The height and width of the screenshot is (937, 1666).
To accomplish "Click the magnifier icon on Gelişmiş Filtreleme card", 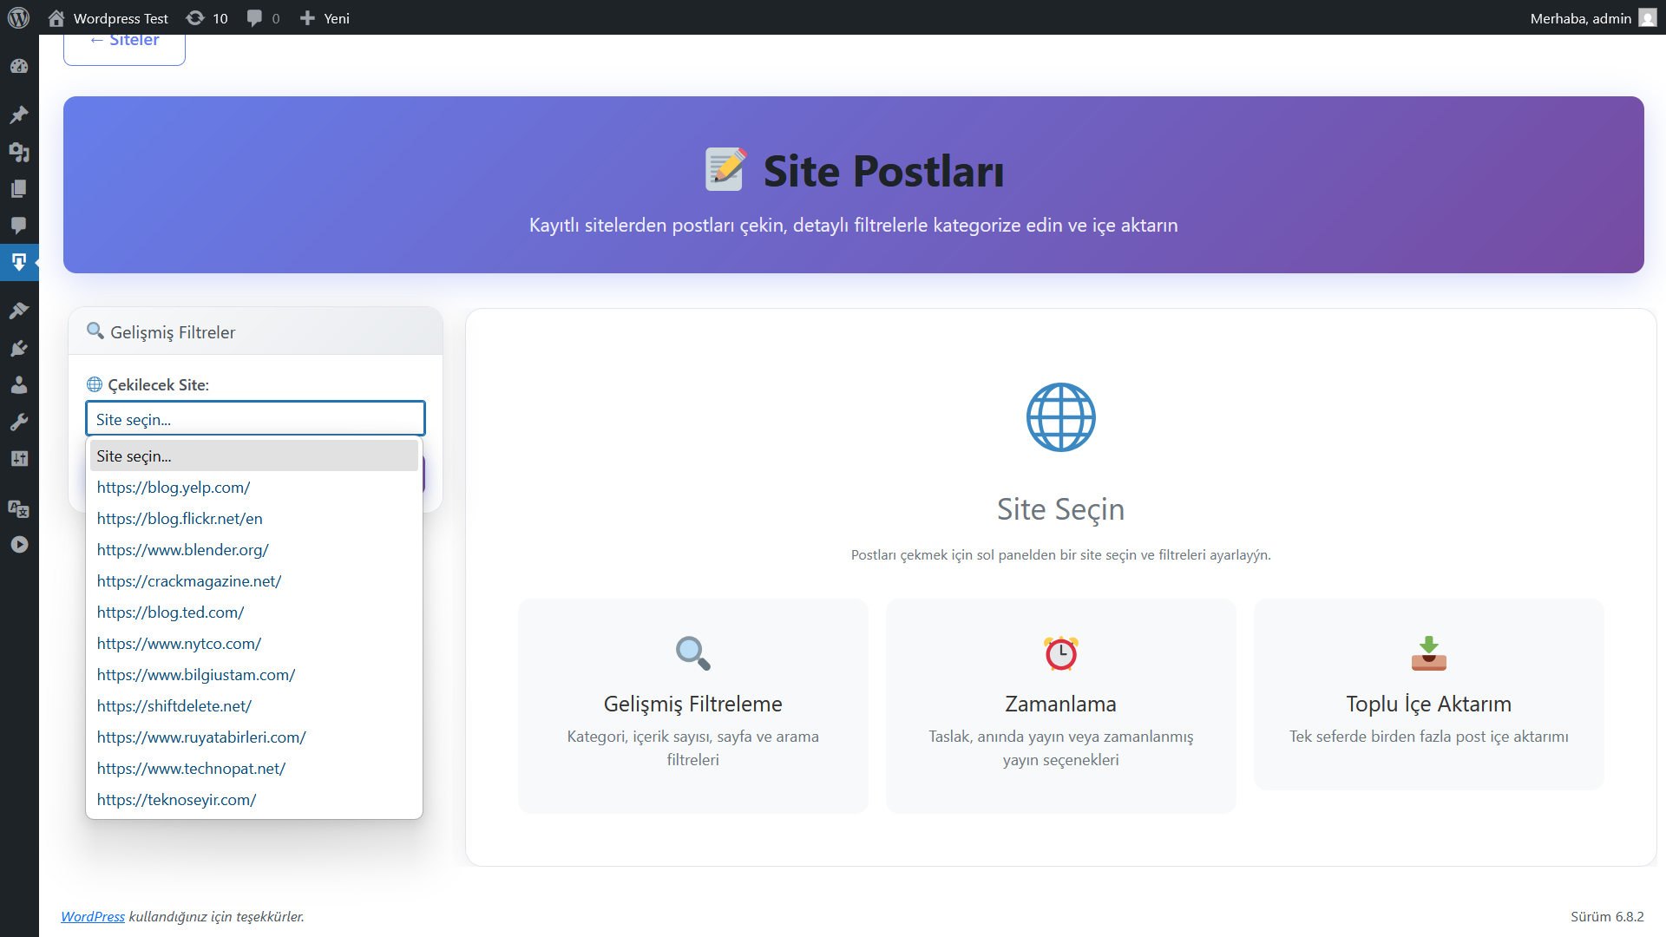I will pos(693,653).
